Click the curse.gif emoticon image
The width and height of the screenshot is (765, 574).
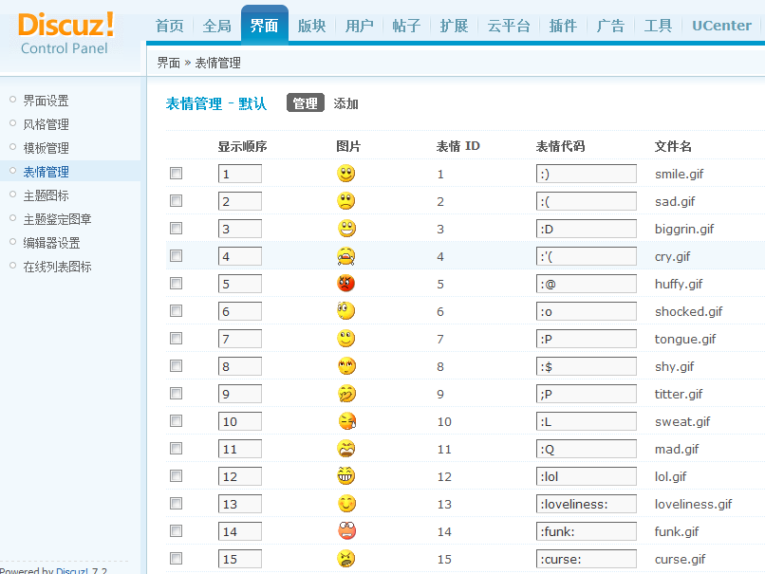tap(345, 559)
